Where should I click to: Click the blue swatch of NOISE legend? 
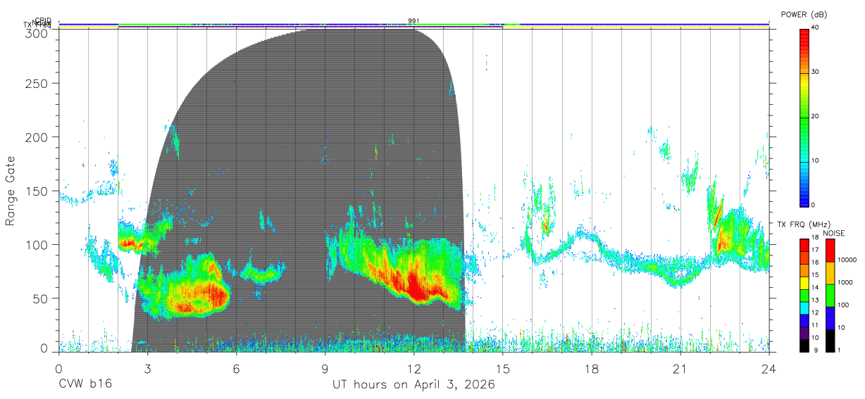point(829,318)
